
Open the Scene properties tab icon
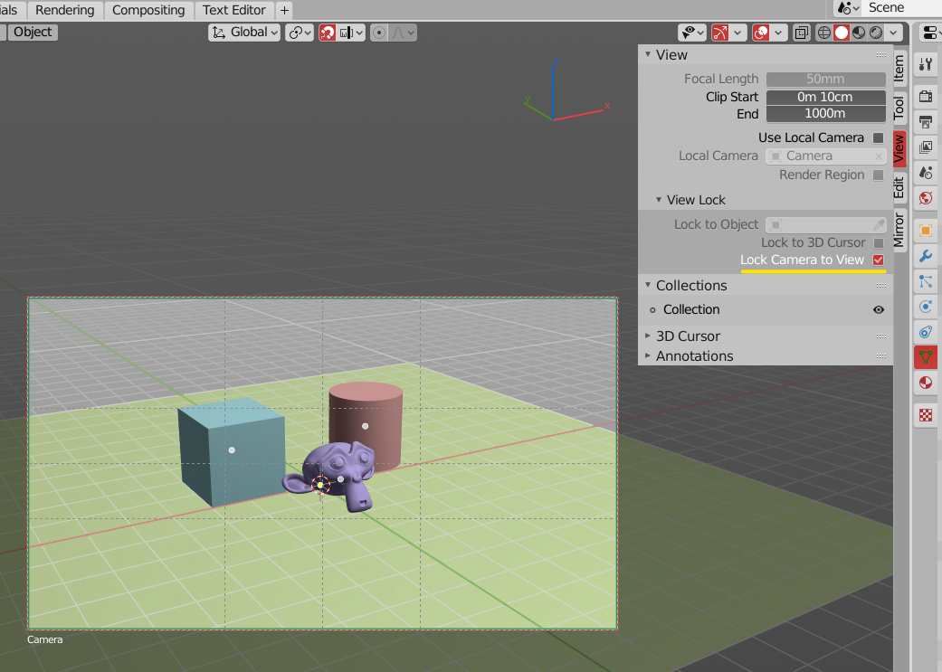coord(926,173)
